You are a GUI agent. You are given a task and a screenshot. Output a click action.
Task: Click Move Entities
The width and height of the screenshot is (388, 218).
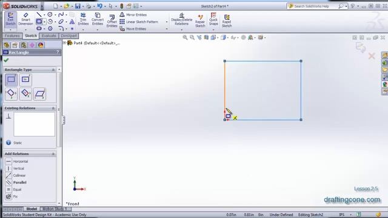133,28
